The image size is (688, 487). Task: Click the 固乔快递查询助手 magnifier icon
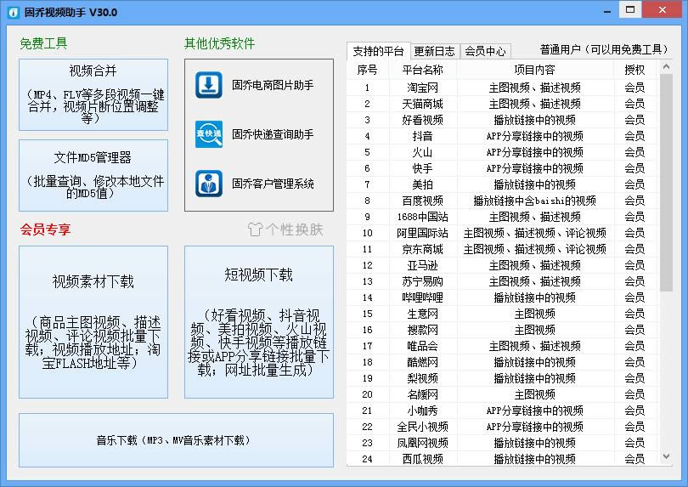tap(209, 134)
